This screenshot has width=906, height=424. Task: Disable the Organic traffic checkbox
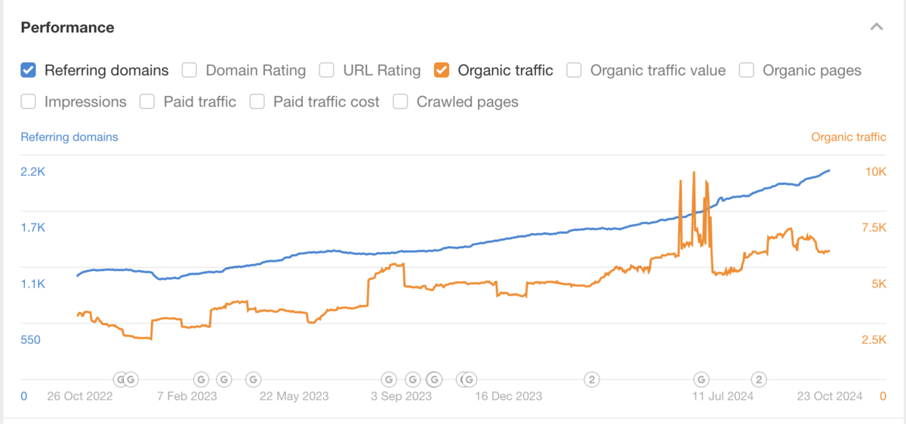coord(442,70)
